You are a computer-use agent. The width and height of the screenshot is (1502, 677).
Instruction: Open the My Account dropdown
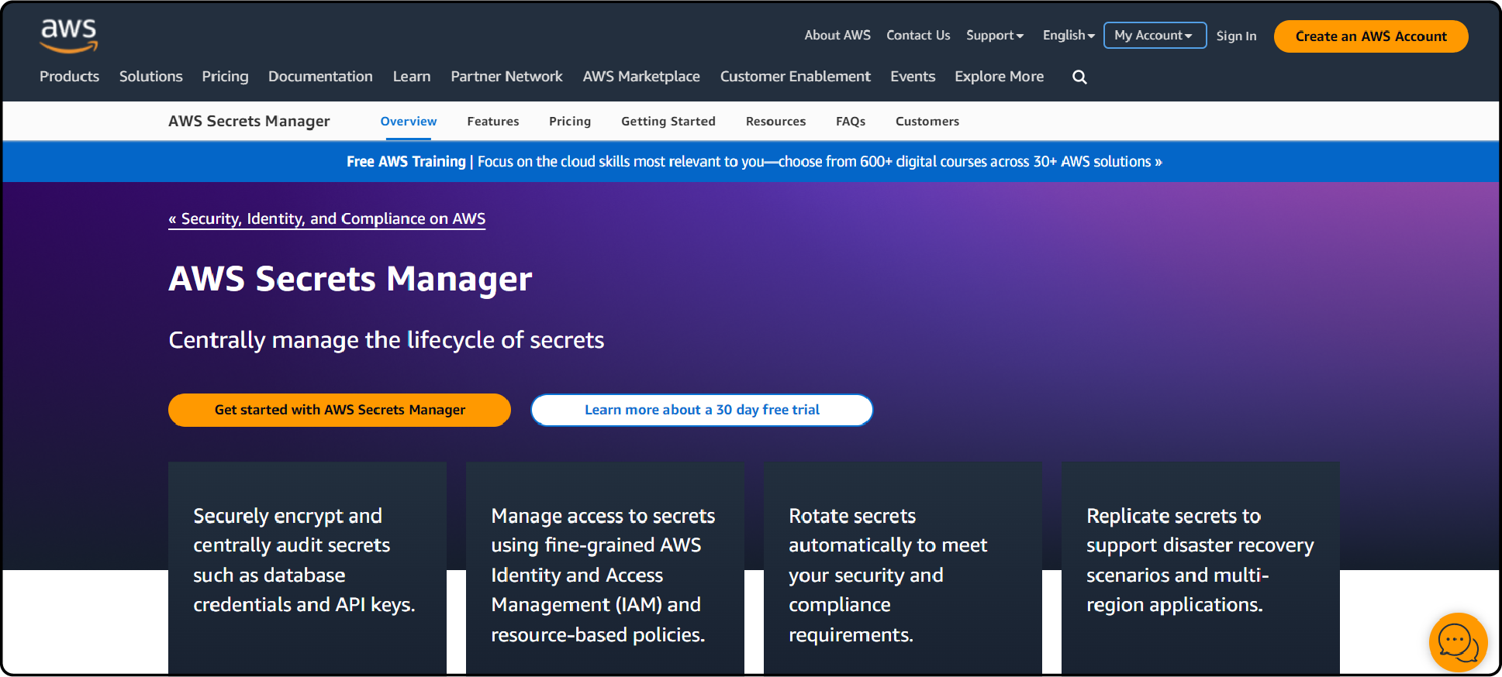(x=1155, y=36)
